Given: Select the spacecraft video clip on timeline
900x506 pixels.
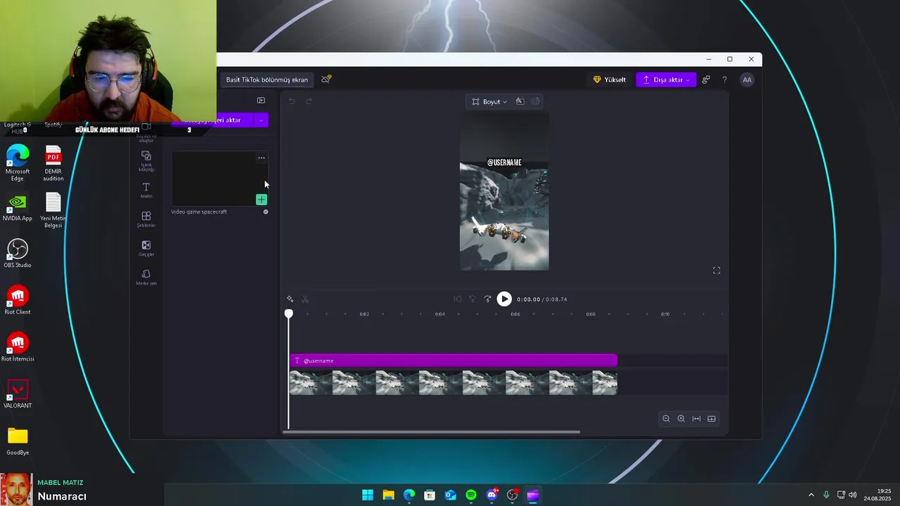Looking at the screenshot, I should pos(454,383).
